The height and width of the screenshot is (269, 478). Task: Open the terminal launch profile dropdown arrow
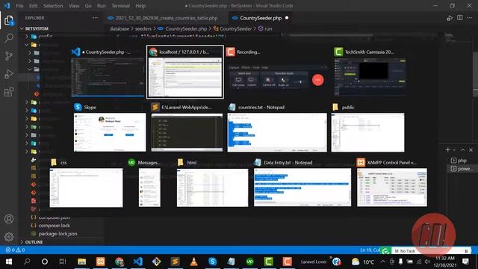(454, 150)
